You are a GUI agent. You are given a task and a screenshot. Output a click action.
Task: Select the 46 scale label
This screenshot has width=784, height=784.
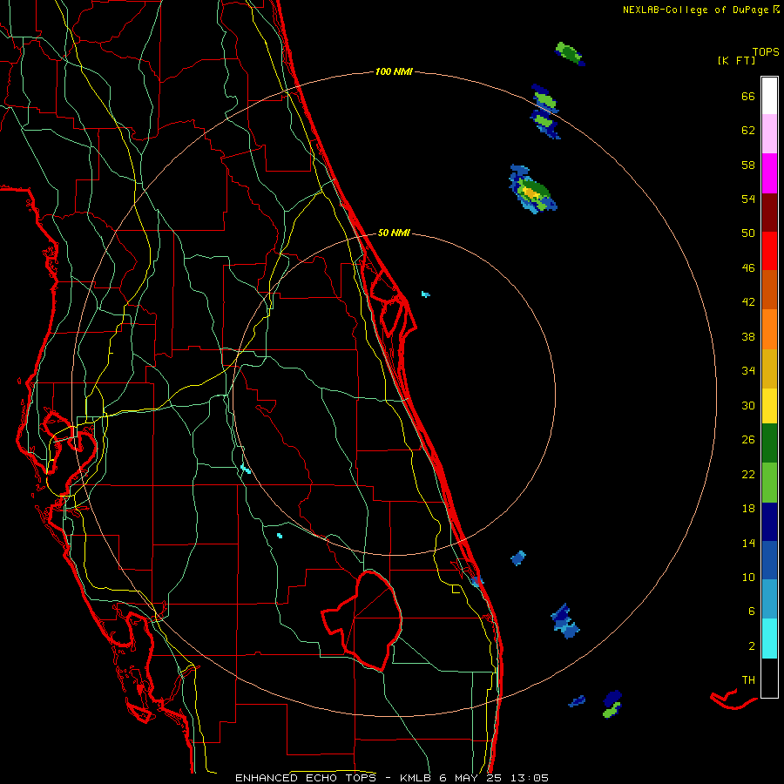coord(748,268)
